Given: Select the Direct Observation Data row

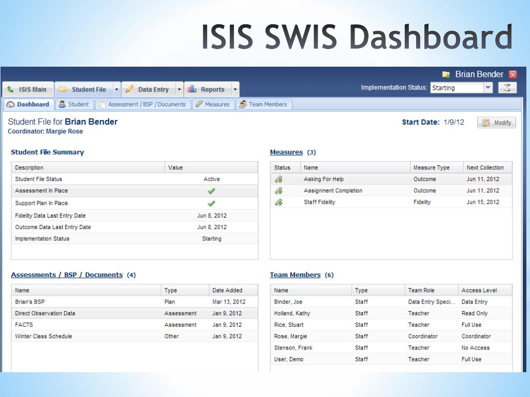Looking at the screenshot, I should tap(135, 313).
